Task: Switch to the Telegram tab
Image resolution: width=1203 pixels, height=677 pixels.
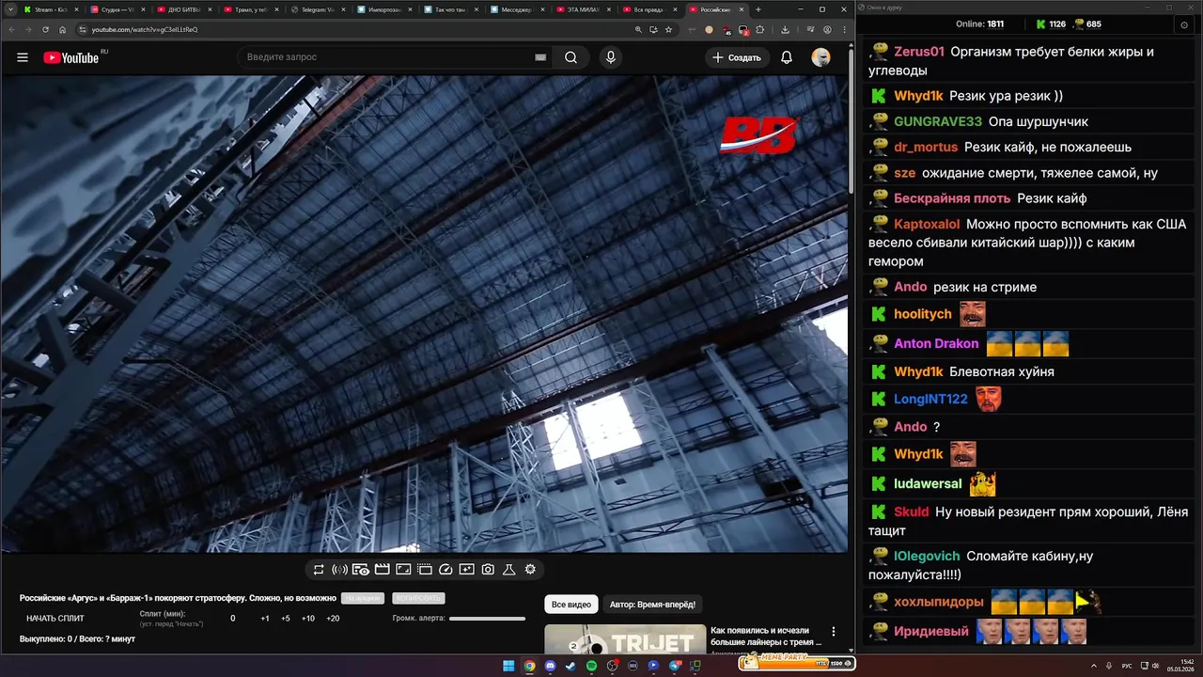Action: (x=318, y=9)
